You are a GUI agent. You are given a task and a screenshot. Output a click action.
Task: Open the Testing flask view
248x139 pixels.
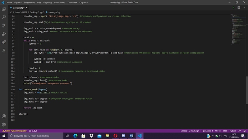pyautogui.click(x=4, y=51)
